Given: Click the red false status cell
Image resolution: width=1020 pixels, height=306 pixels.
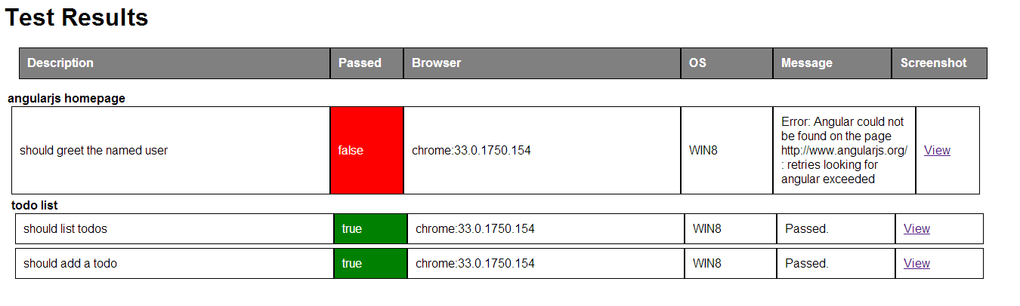Looking at the screenshot, I should 366,150.
